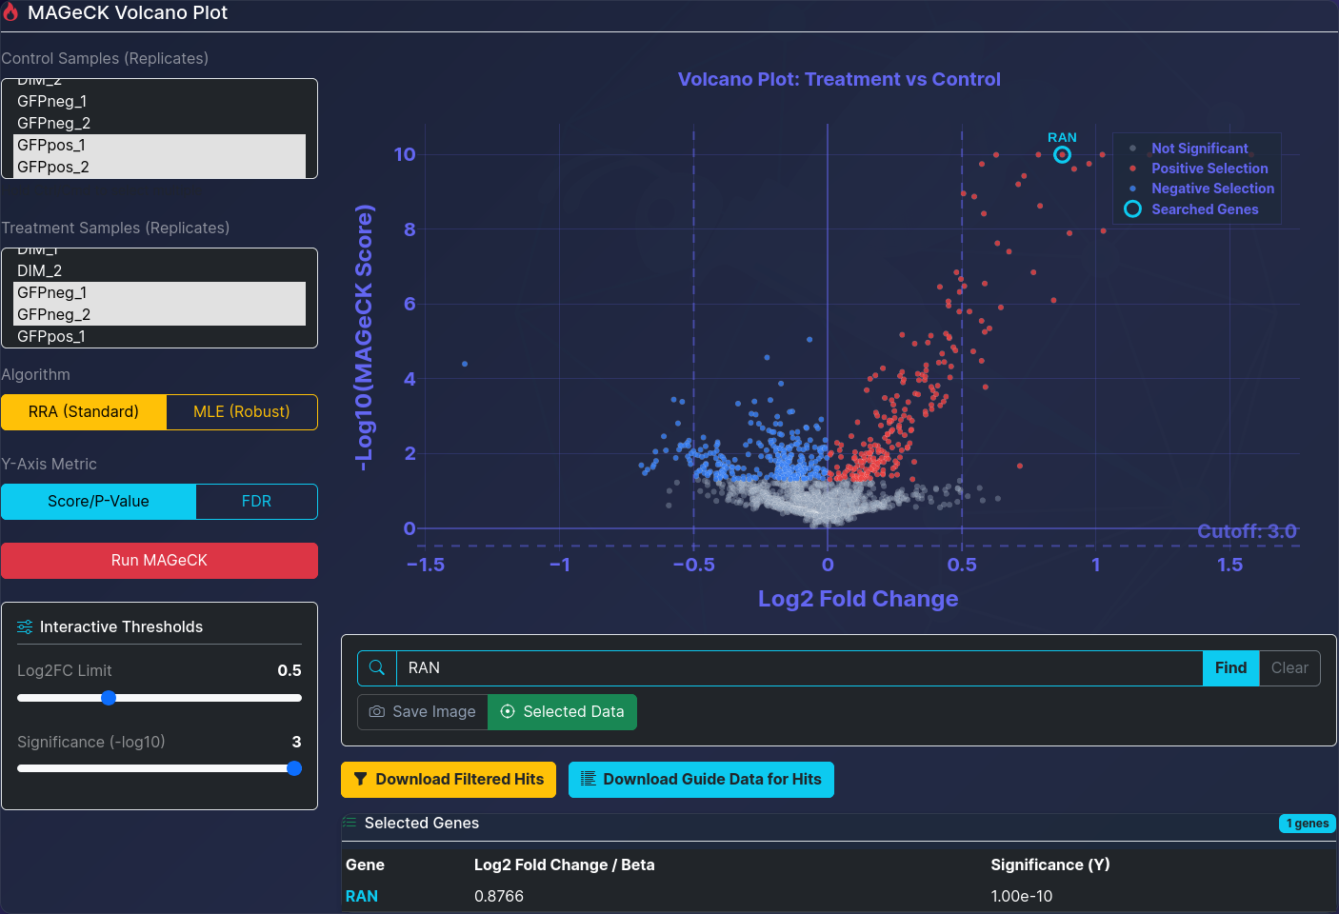Screen dimensions: 1339x914
Task: Open the RAN gene link in table
Action: point(362,897)
